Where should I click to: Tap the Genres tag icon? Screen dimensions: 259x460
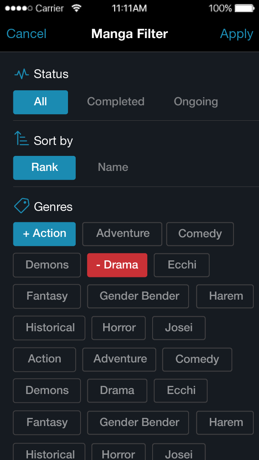coord(21,206)
